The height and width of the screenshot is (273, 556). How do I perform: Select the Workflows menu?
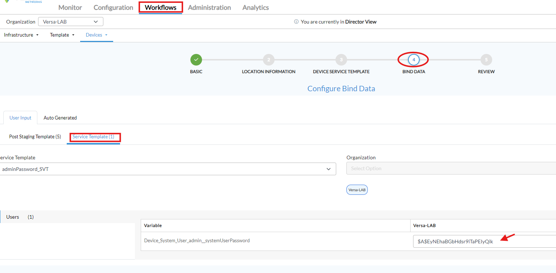(161, 8)
